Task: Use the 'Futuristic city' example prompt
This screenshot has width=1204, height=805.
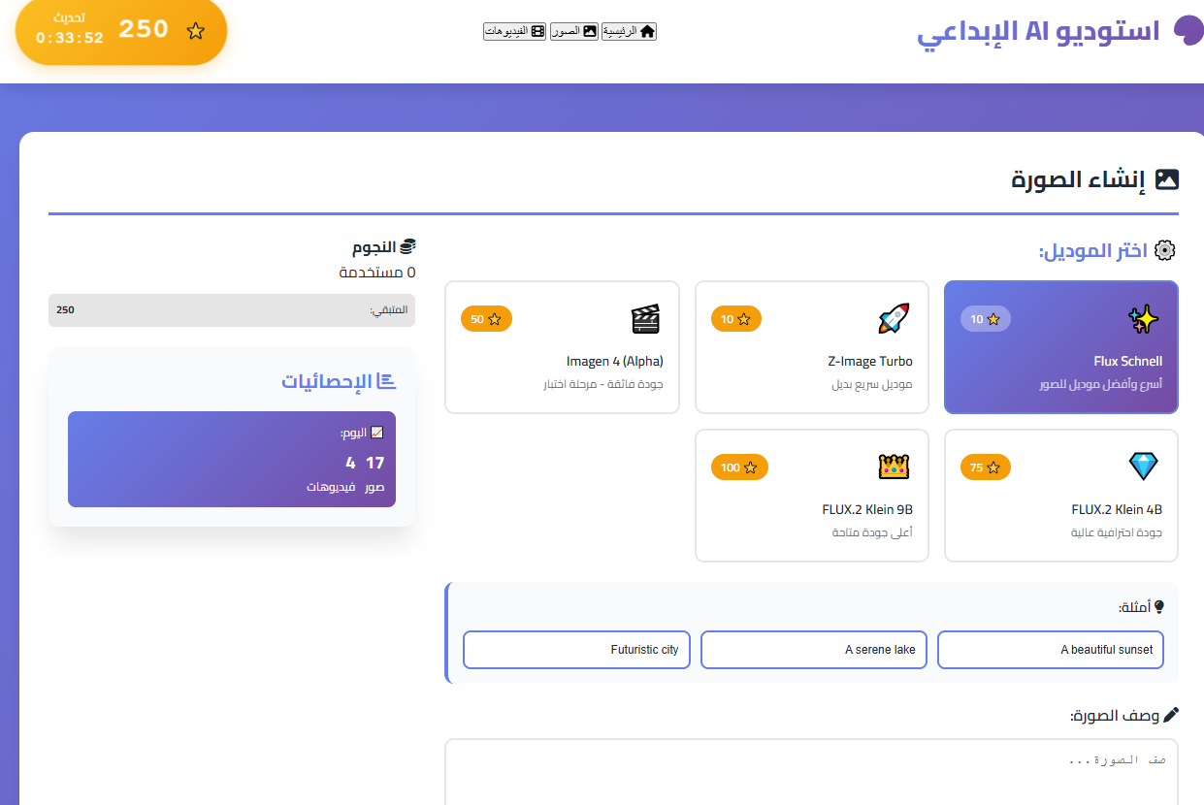Action: point(576,650)
